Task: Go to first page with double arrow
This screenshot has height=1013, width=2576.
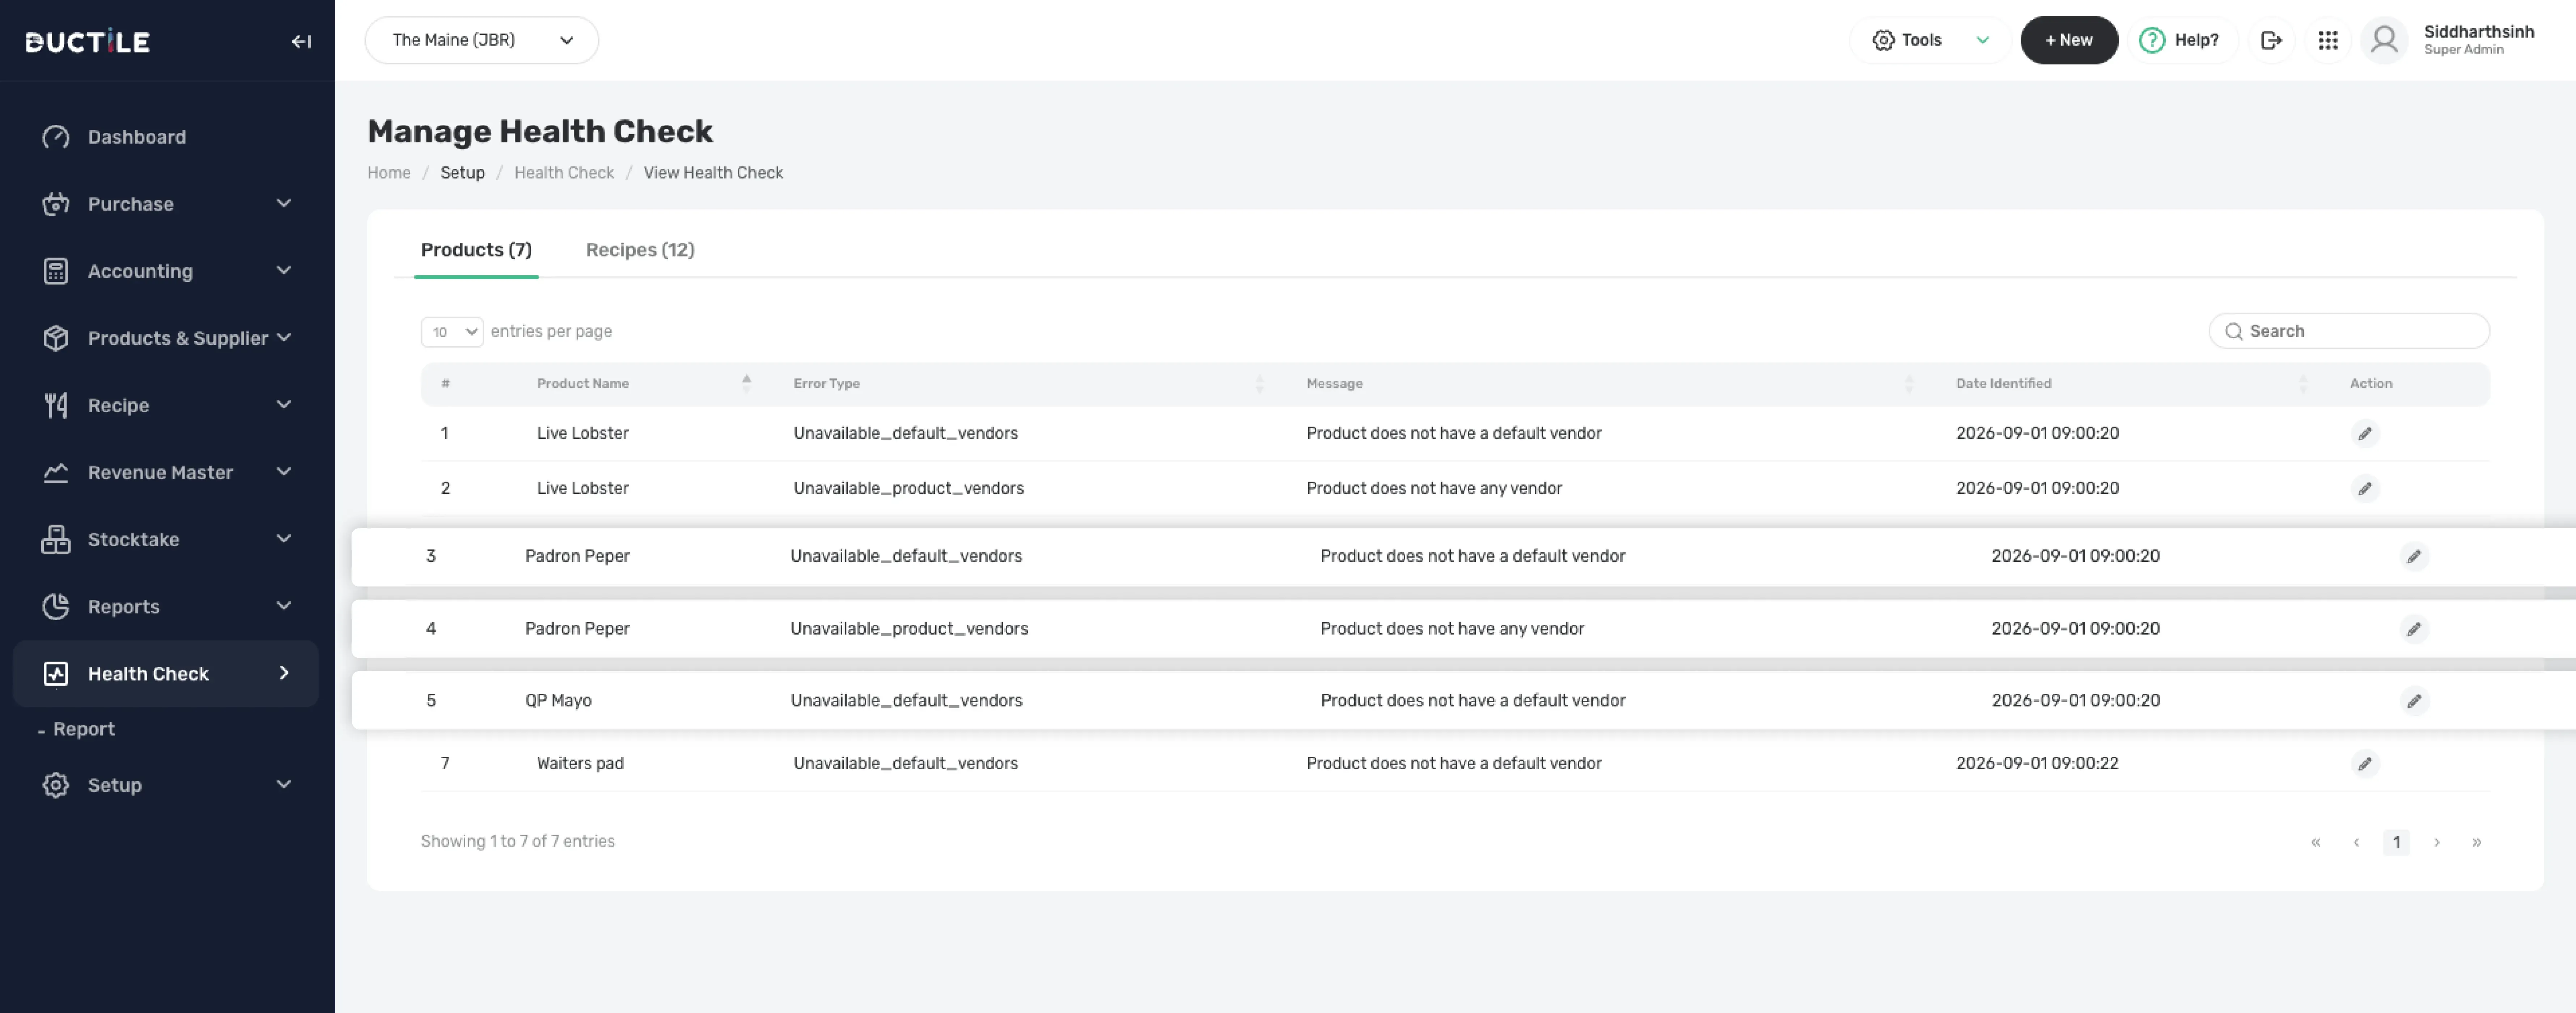Action: pos(2315,843)
